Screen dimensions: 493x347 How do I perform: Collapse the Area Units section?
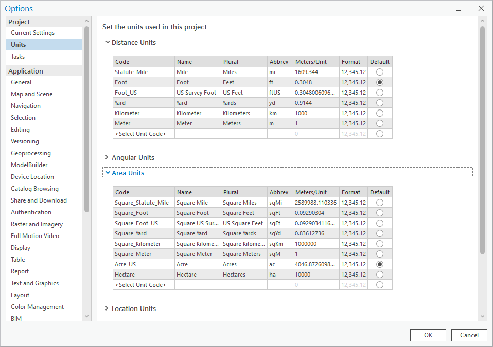pyautogui.click(x=108, y=173)
